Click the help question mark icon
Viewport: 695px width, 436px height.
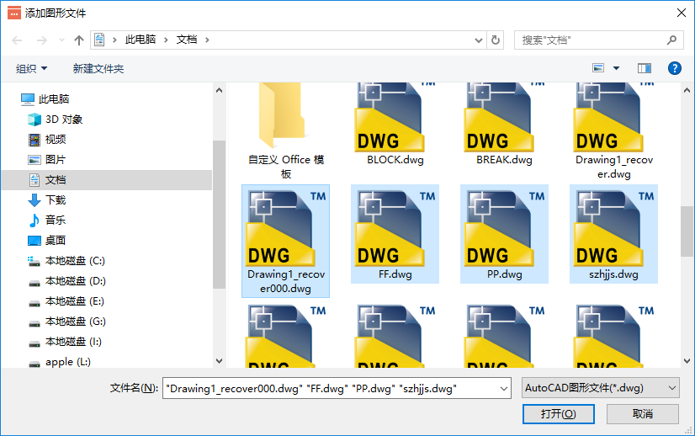point(674,68)
